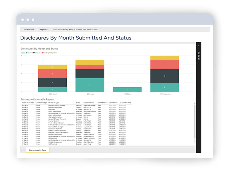227x172 pixels.
Task: Go to the Dashboard breadcrumb
Action: click(x=28, y=29)
